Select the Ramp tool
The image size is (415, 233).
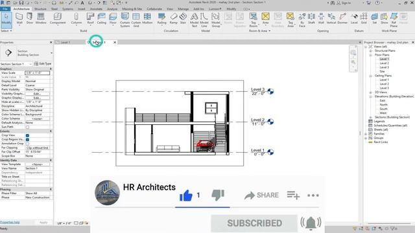[x=173, y=19]
